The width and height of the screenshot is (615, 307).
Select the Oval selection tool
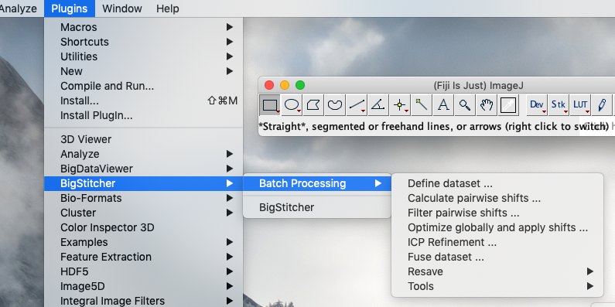(292, 105)
